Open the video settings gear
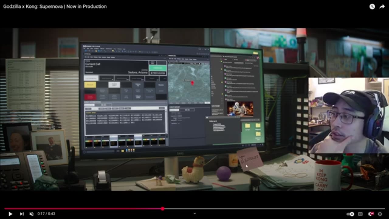The image size is (389, 219). (370, 214)
